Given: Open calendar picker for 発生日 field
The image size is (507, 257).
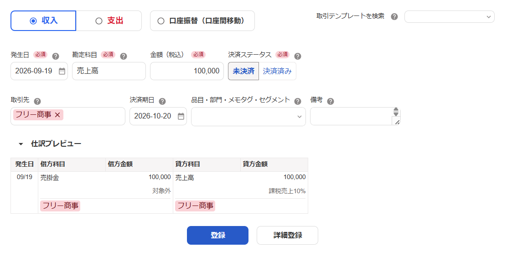Looking at the screenshot, I should [62, 71].
